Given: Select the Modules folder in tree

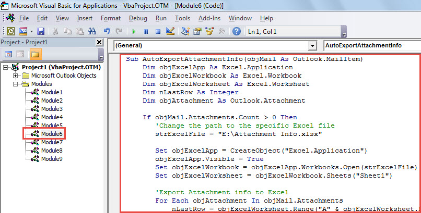Looking at the screenshot, I should pyautogui.click(x=42, y=84).
